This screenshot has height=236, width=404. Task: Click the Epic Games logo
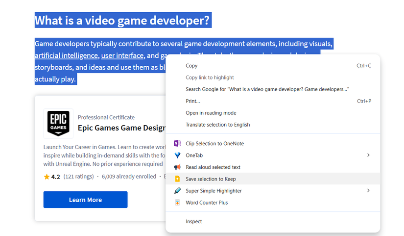[58, 124]
